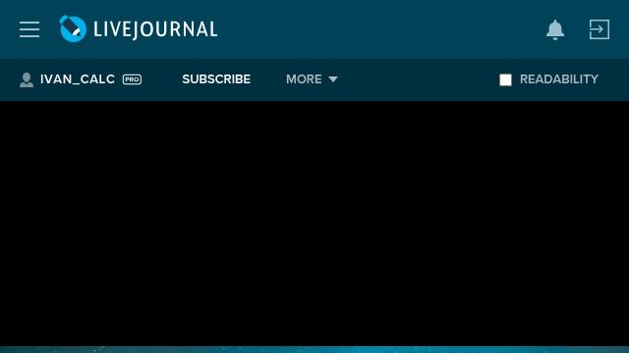Open the notifications bell

coord(555,29)
